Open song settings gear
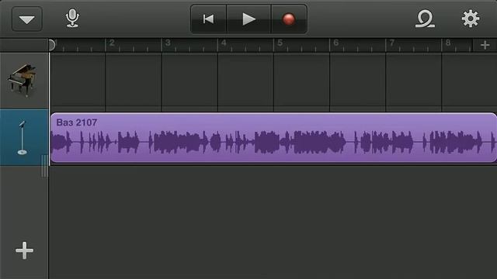The height and width of the screenshot is (279, 497). [471, 19]
